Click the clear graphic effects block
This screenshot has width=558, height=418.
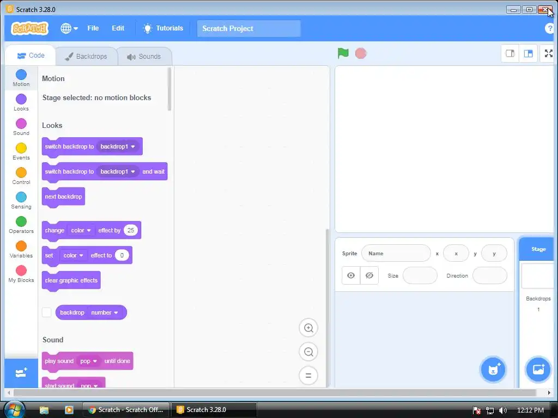pyautogui.click(x=71, y=280)
